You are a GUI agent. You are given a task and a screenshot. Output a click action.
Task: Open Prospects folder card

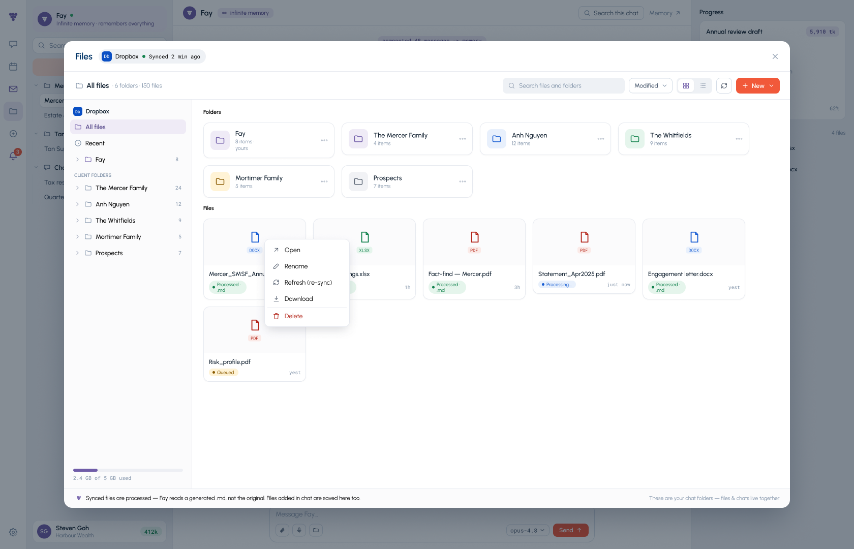click(407, 181)
